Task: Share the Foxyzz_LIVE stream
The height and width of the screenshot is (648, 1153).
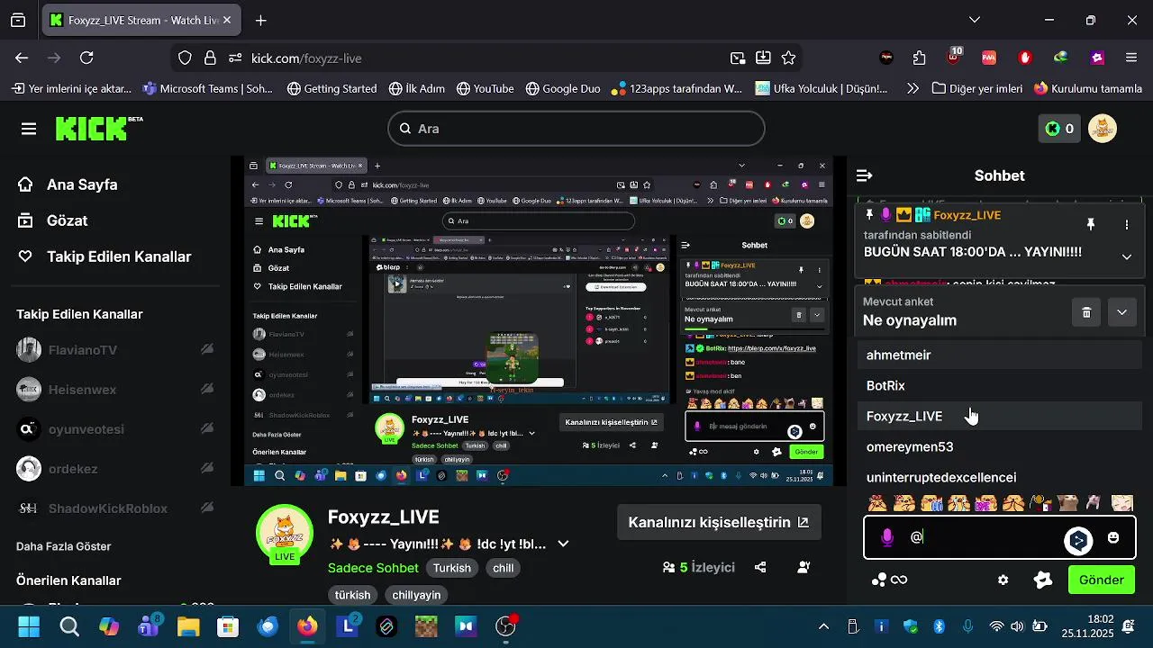Action: (760, 567)
